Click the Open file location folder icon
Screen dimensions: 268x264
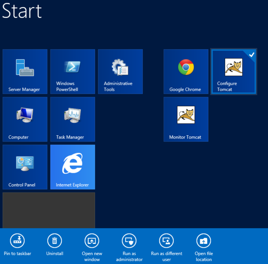pos(204,241)
